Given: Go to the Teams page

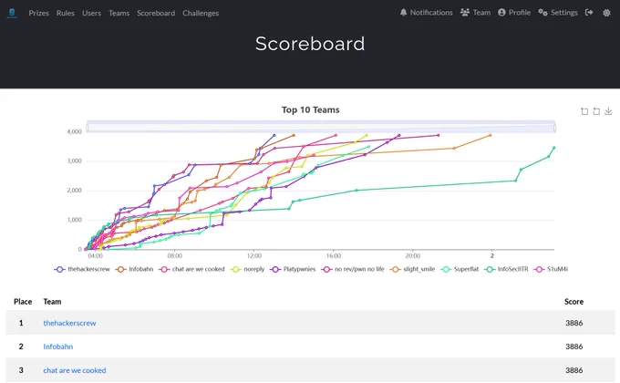Looking at the screenshot, I should (x=119, y=13).
